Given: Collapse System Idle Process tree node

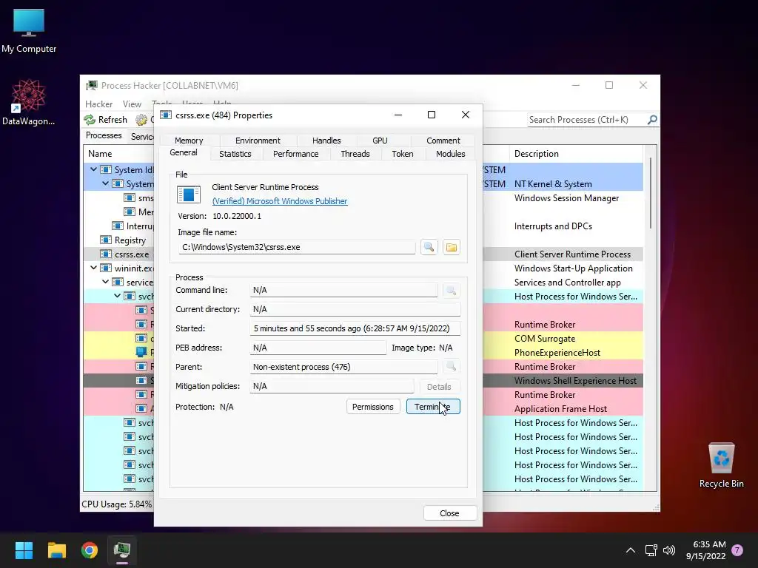Looking at the screenshot, I should point(93,169).
